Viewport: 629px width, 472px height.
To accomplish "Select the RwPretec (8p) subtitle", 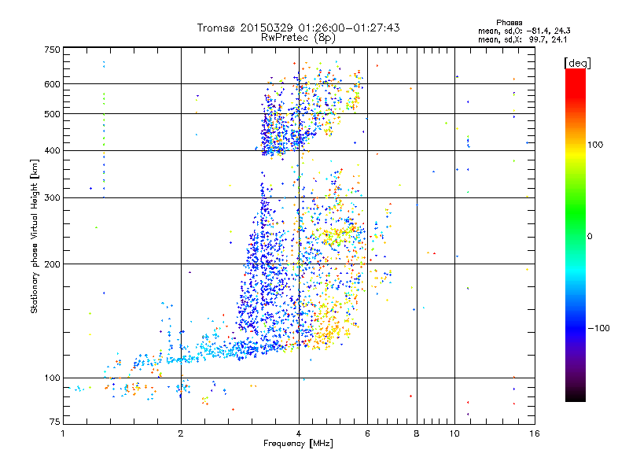I will point(298,38).
